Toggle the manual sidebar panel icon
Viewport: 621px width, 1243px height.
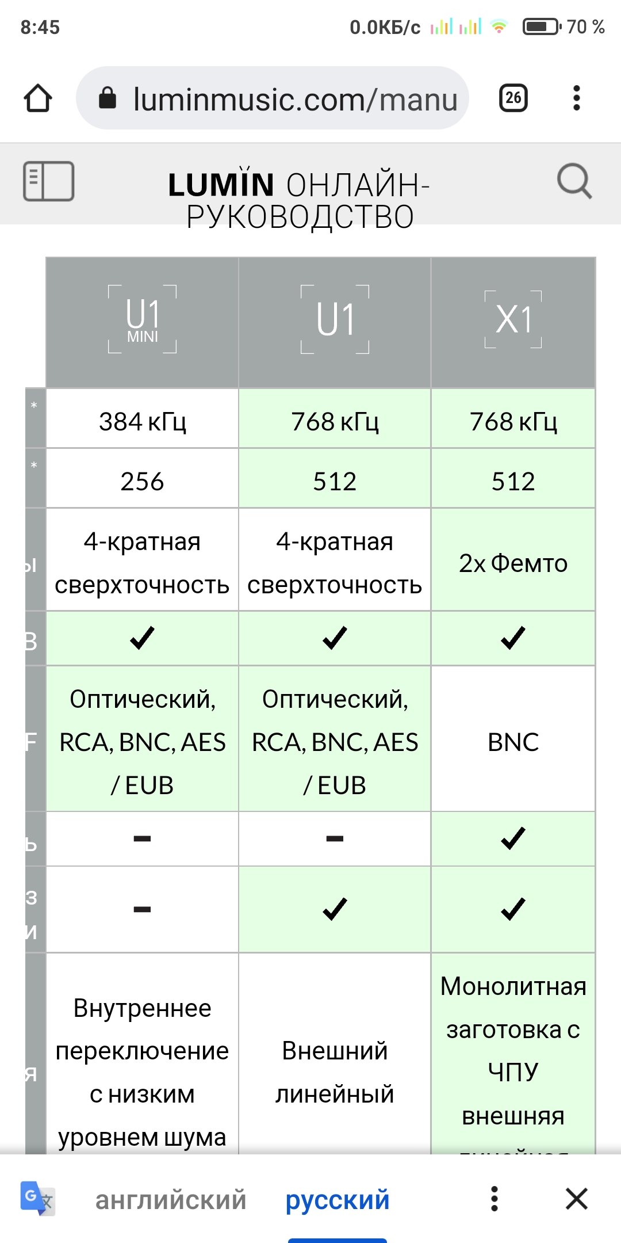[49, 181]
